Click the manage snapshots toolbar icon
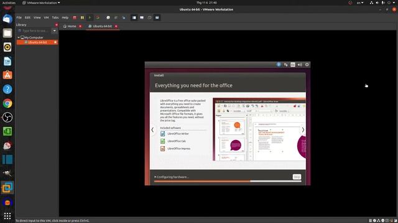The width and height of the screenshot is (398, 223). pos(124,18)
